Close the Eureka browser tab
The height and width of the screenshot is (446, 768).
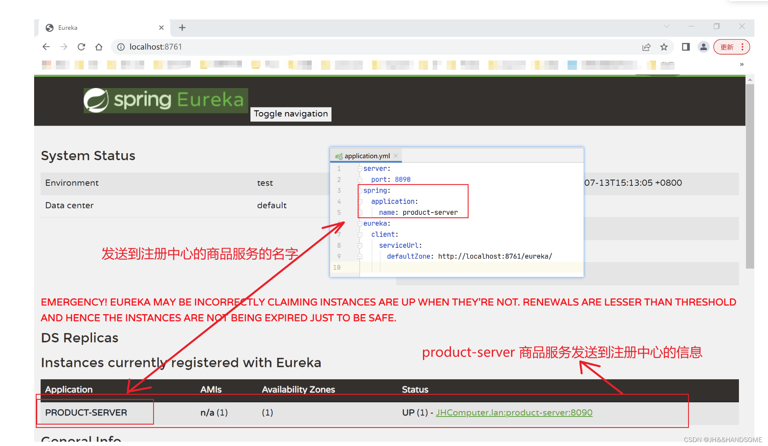(x=161, y=28)
